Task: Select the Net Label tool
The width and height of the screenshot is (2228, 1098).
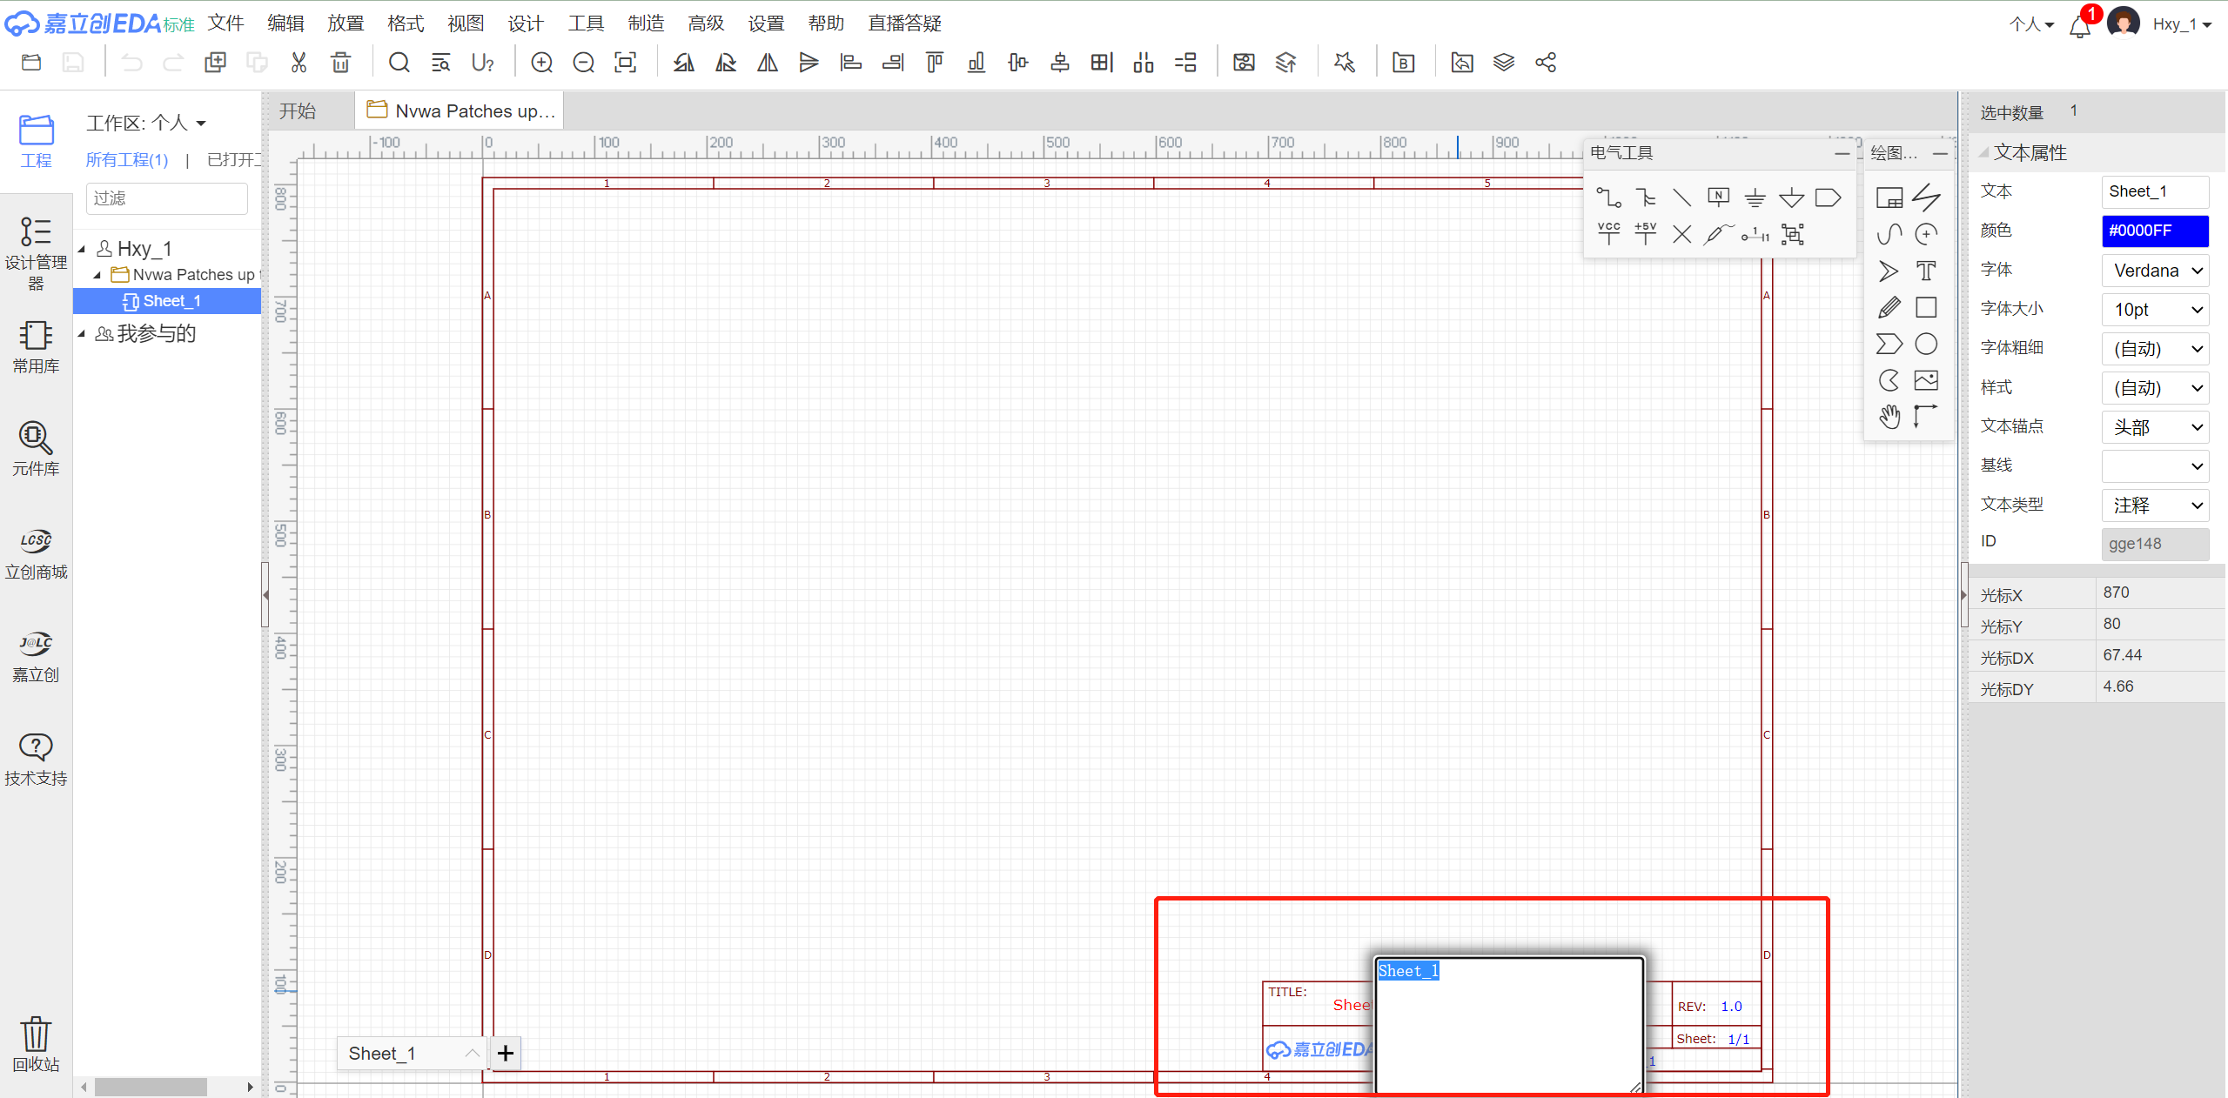Action: 1718,198
